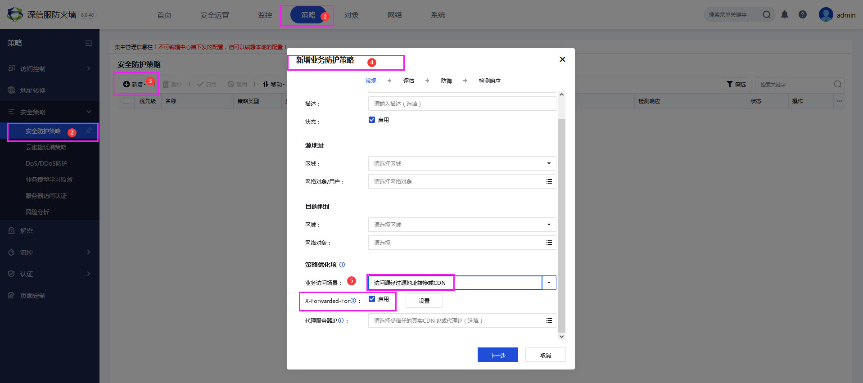Click the 下一步 button
Viewport: 863px width, 383px height.
tap(497, 355)
